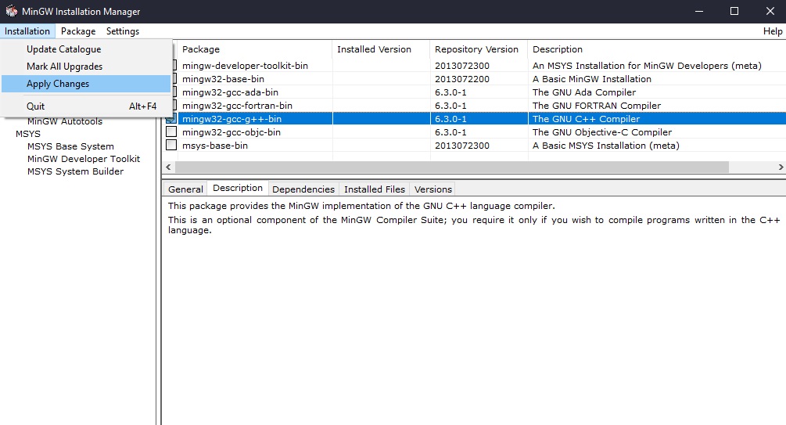This screenshot has height=425, width=786.
Task: Switch to the General tab
Action: [x=185, y=189]
